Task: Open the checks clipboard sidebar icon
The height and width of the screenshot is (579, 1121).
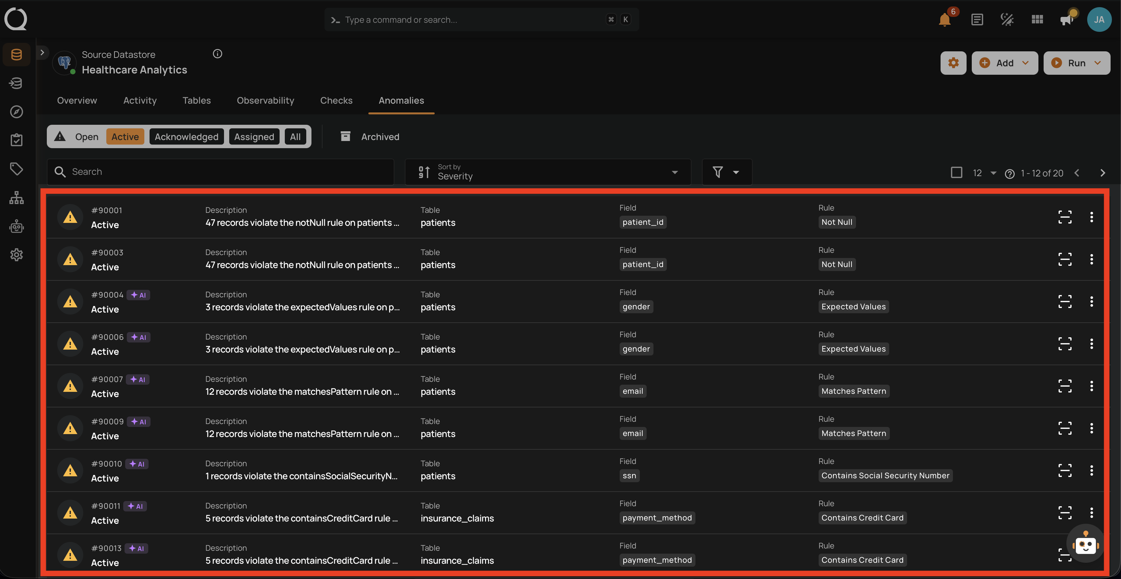Action: [x=17, y=140]
